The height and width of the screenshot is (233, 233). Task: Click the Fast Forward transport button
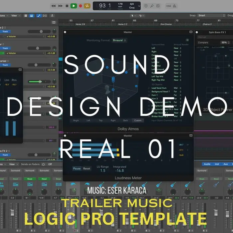60,6
